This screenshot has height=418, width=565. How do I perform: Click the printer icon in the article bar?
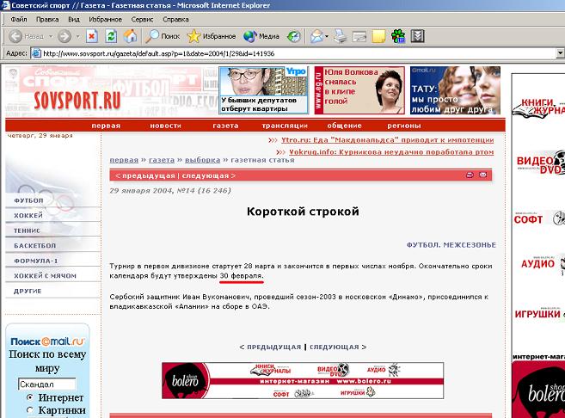point(470,175)
